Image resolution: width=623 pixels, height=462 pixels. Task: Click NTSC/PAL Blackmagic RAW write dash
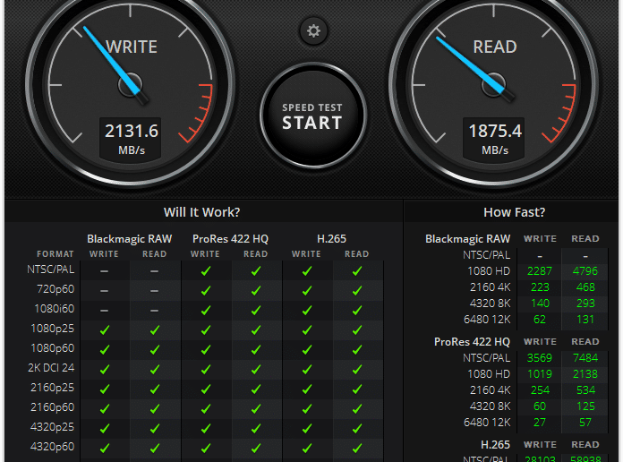click(x=104, y=271)
